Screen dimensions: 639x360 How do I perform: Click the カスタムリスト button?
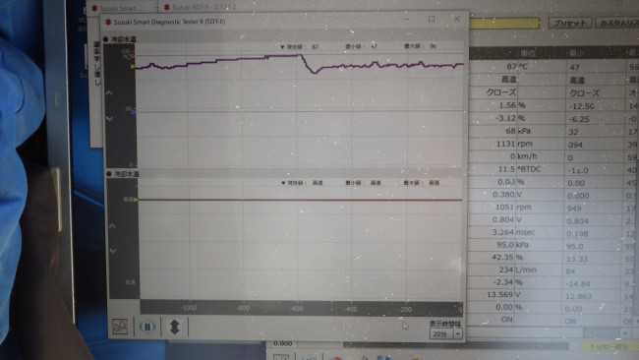[x=617, y=23]
